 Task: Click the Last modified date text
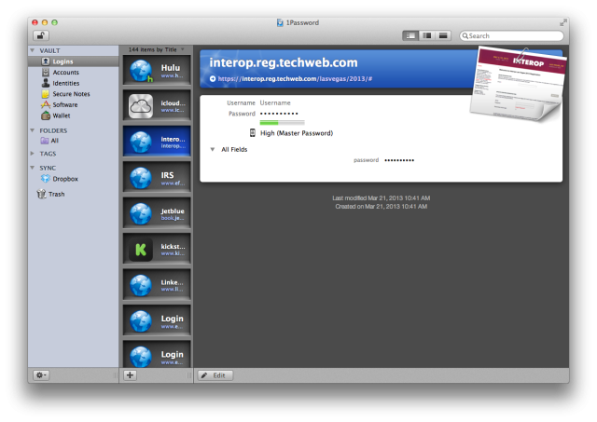tap(382, 197)
